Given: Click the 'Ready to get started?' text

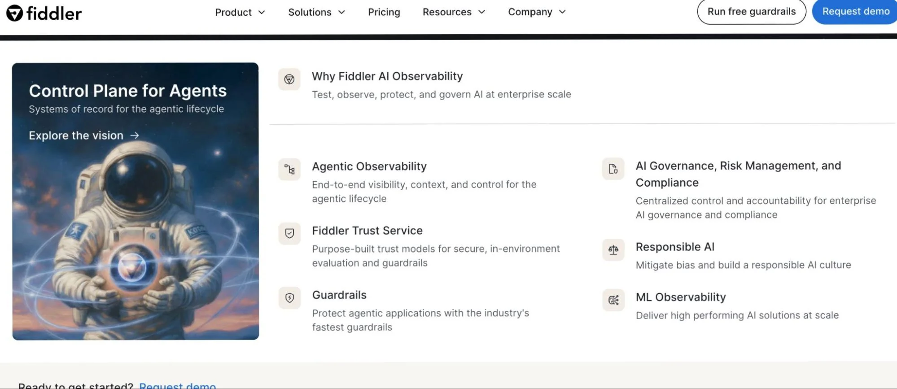Looking at the screenshot, I should 76,385.
